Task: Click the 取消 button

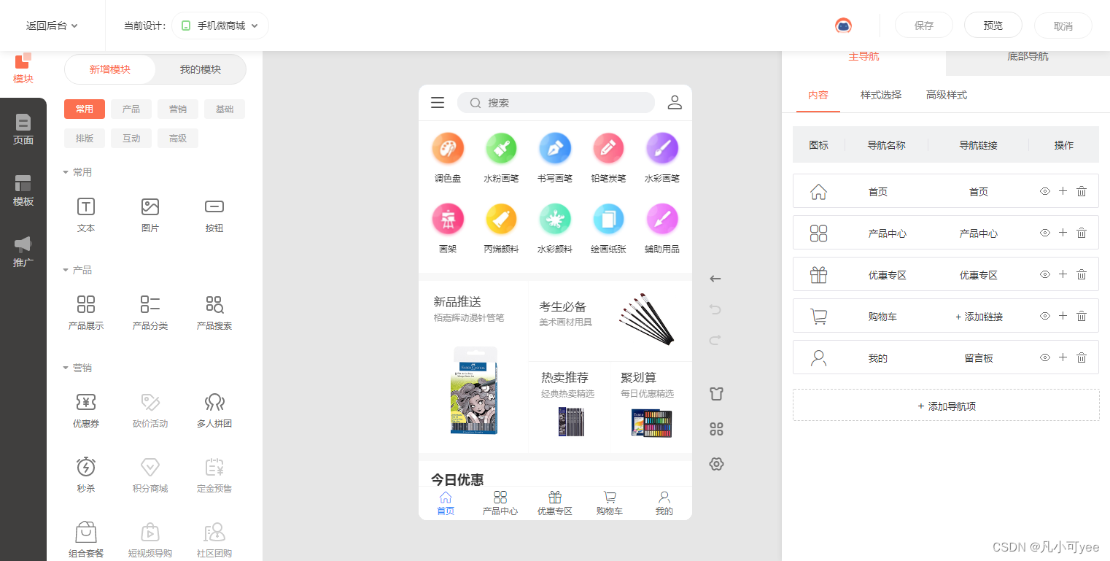Action: click(x=1063, y=26)
